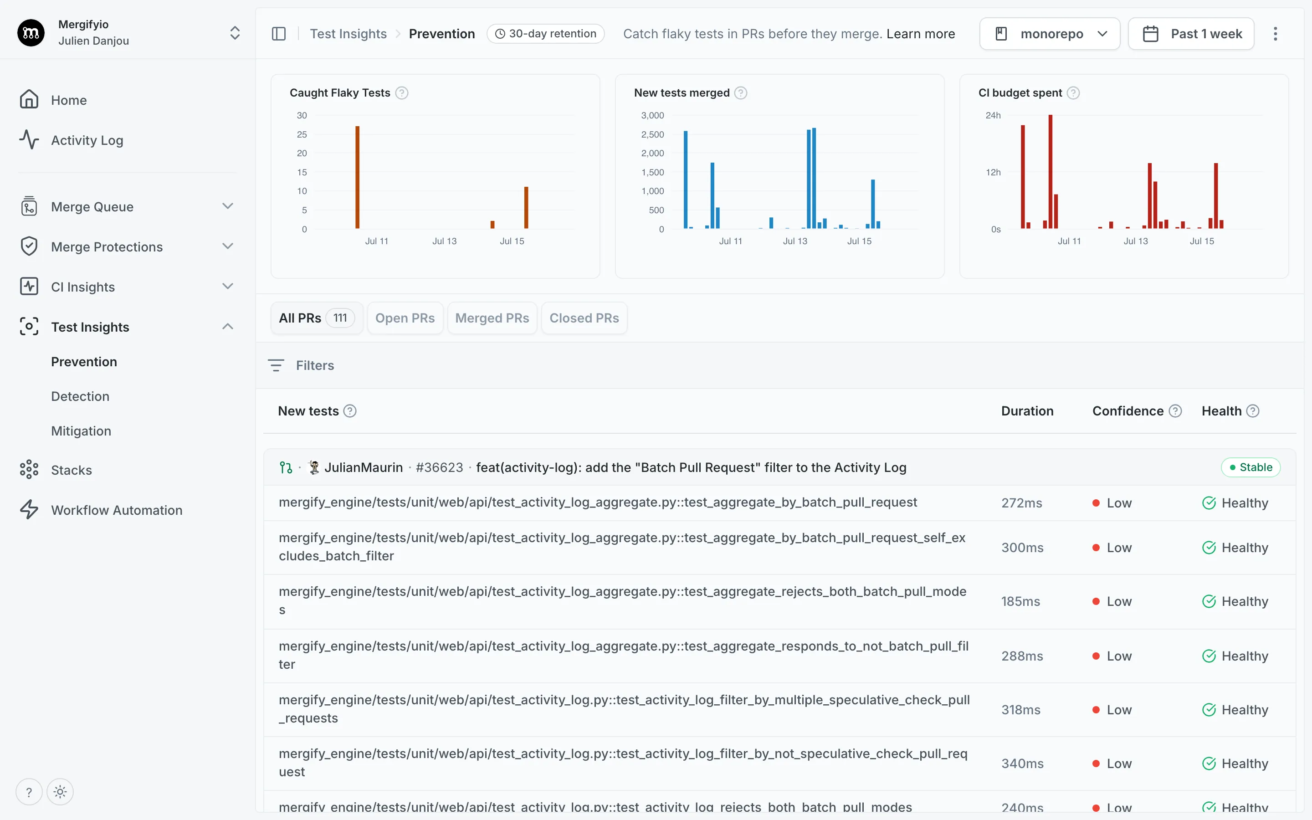Open the Detection sidebar item
1312x820 pixels.
80,396
